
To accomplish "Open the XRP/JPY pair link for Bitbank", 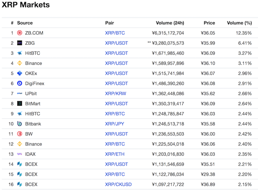I will (114, 124).
